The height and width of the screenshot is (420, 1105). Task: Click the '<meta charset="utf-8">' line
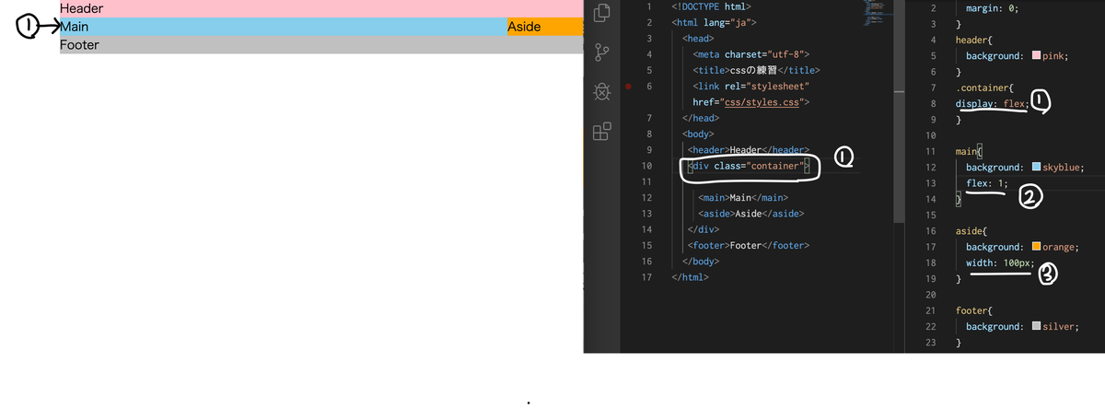click(750, 54)
